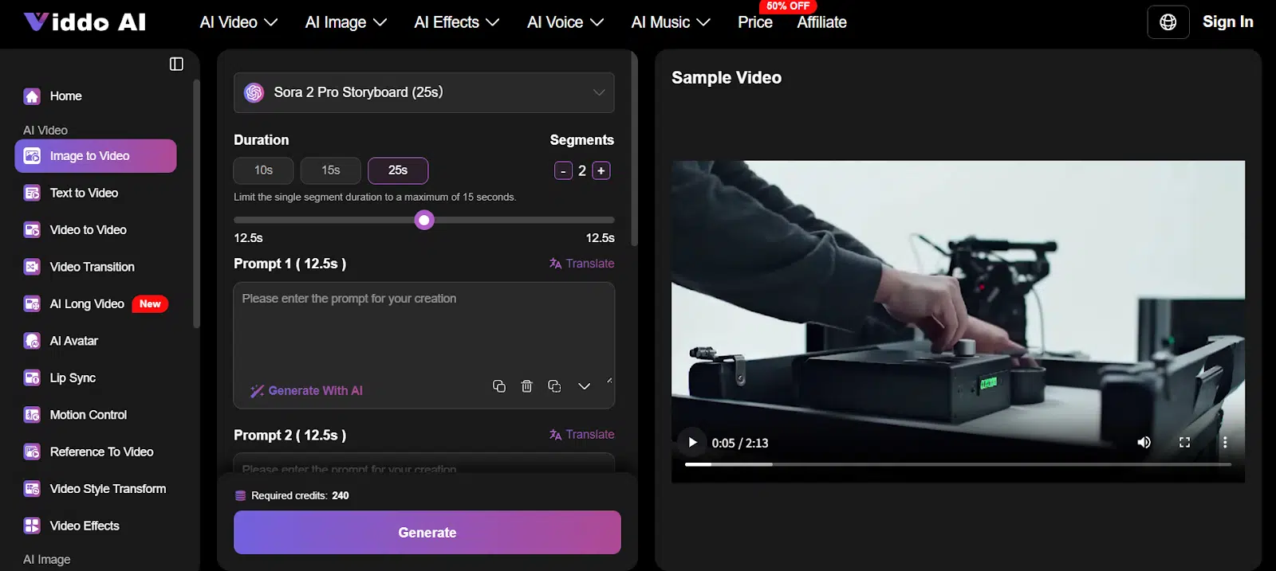Click the sidebar vertical scrollbar
Viewport: 1276px width, 571px height.
196,203
